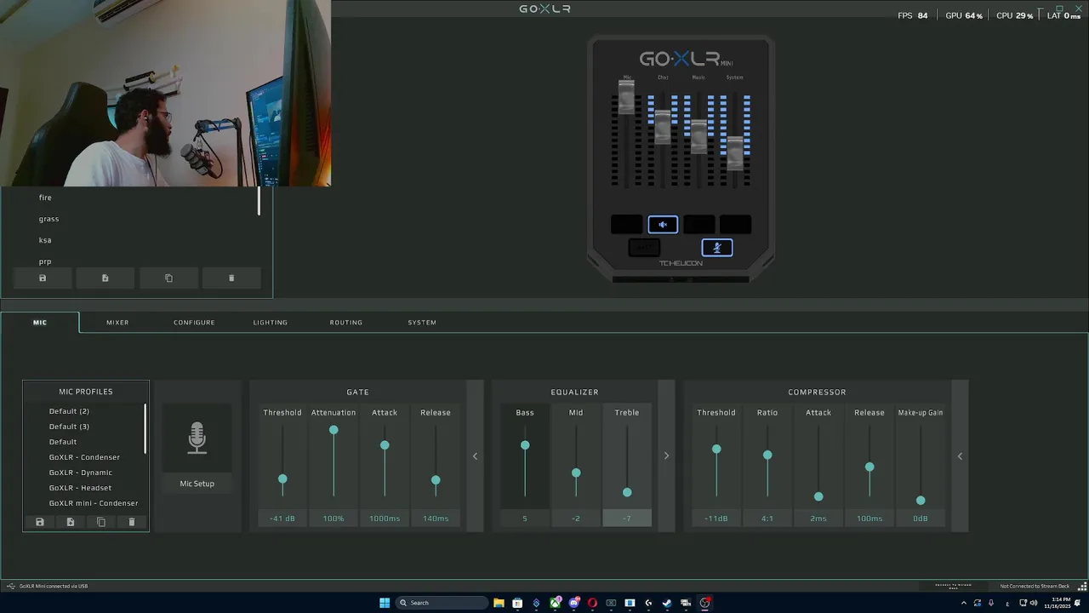
Task: Click the copy profile icon under the ksa list
Action: pyautogui.click(x=168, y=278)
